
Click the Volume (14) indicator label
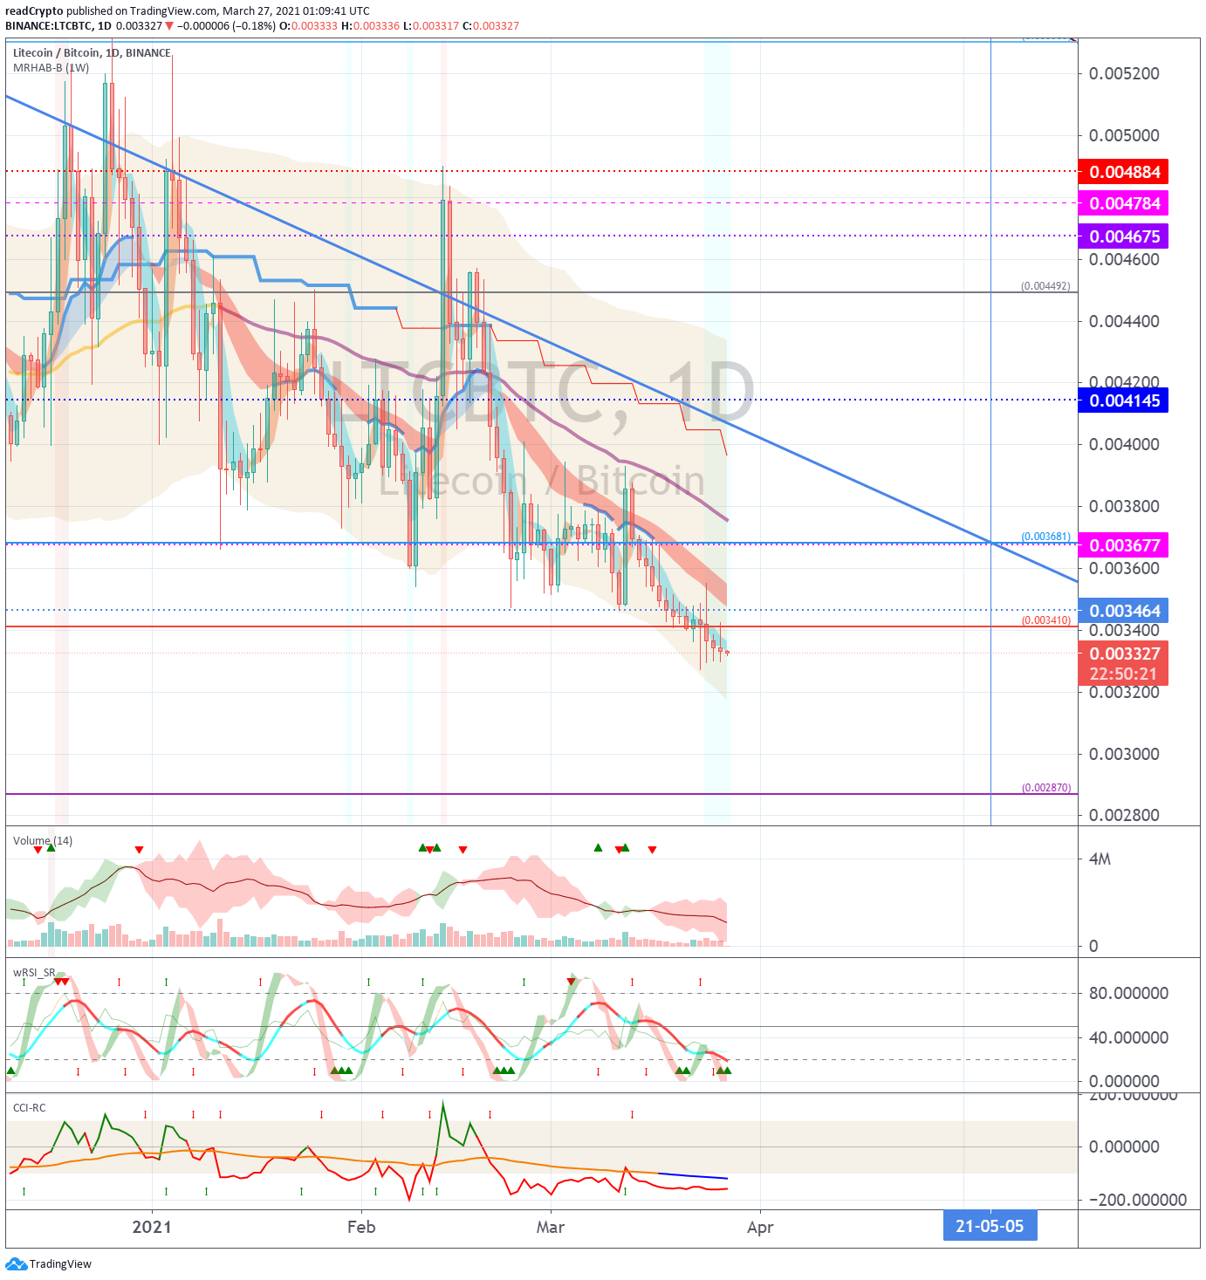43,840
